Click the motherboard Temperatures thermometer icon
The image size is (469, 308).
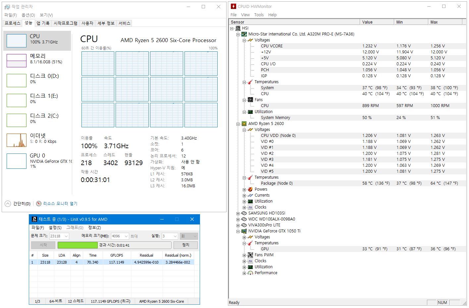click(x=250, y=82)
